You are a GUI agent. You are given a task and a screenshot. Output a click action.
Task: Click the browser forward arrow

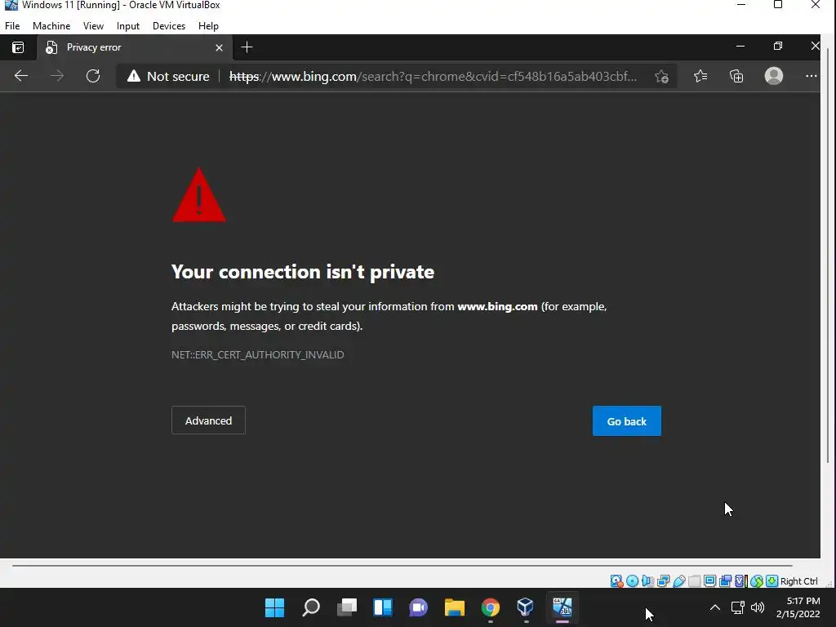(x=56, y=76)
